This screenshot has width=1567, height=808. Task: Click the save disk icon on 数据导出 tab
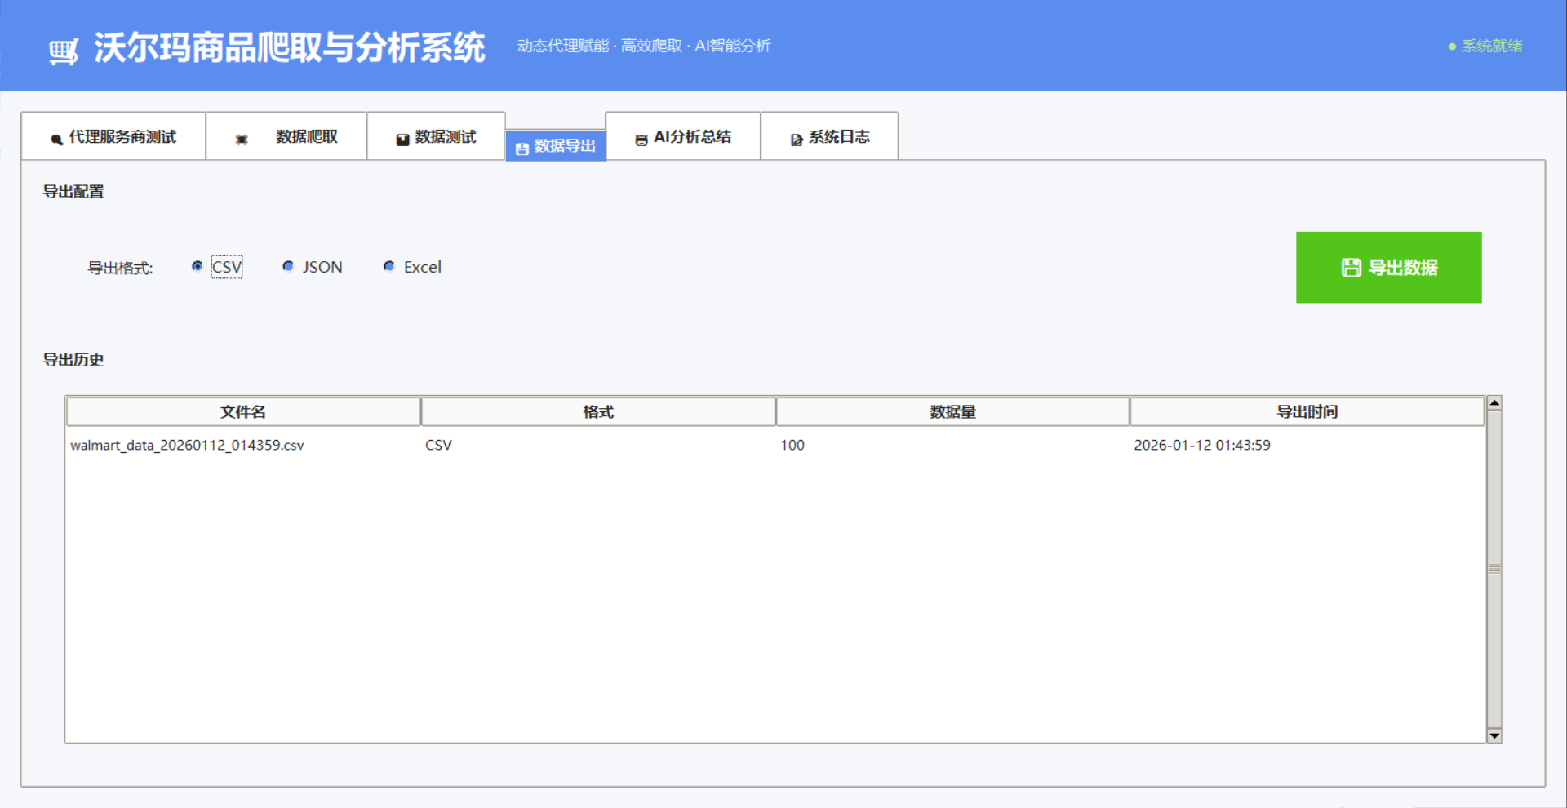pos(522,149)
